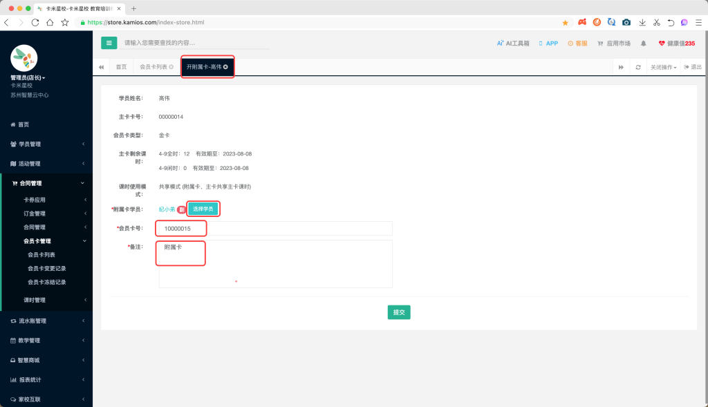Open 会员卡列表 in the sidebar

click(41, 255)
